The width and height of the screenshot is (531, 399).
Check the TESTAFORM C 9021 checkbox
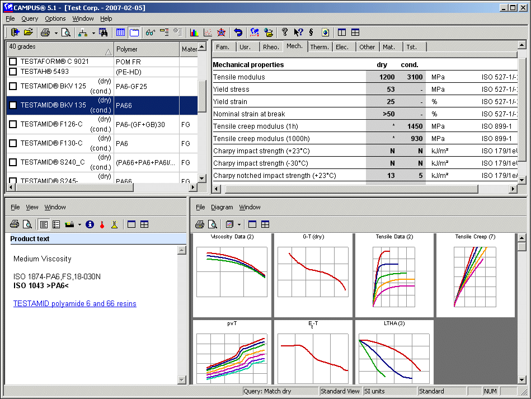tap(13, 61)
